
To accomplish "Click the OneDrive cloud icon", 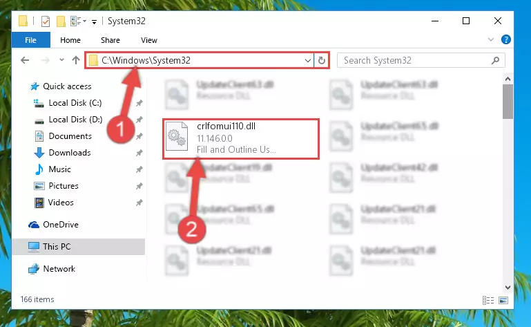I will point(34,225).
